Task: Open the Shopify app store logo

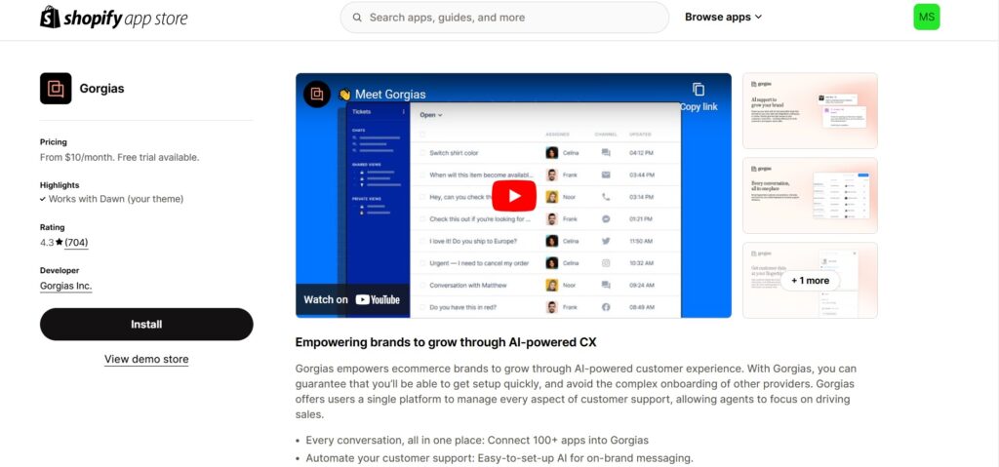Action: (x=114, y=18)
